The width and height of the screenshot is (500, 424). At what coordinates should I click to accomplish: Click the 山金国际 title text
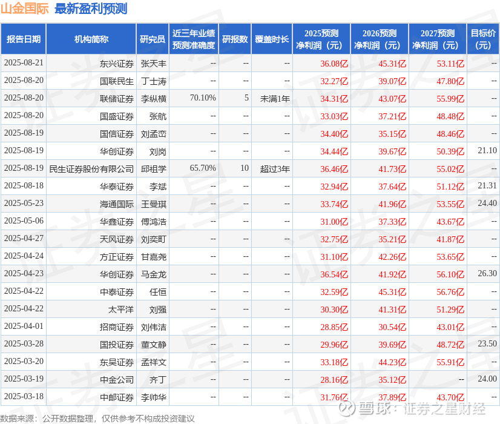click(x=25, y=8)
